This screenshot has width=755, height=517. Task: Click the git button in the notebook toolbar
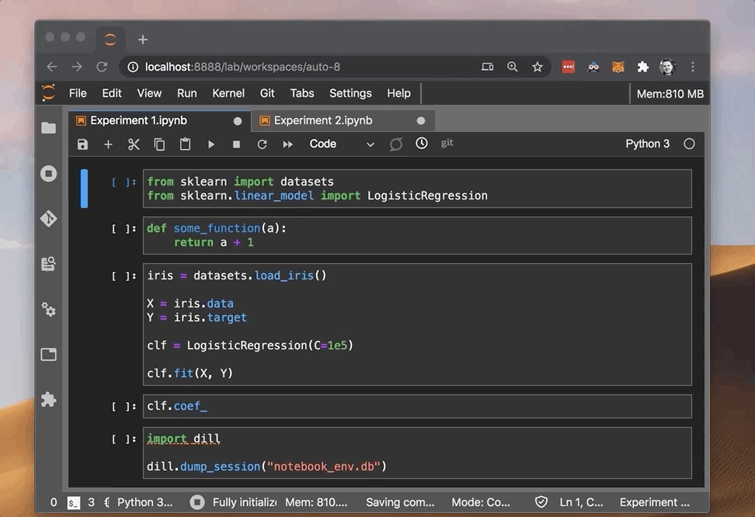pyautogui.click(x=447, y=144)
